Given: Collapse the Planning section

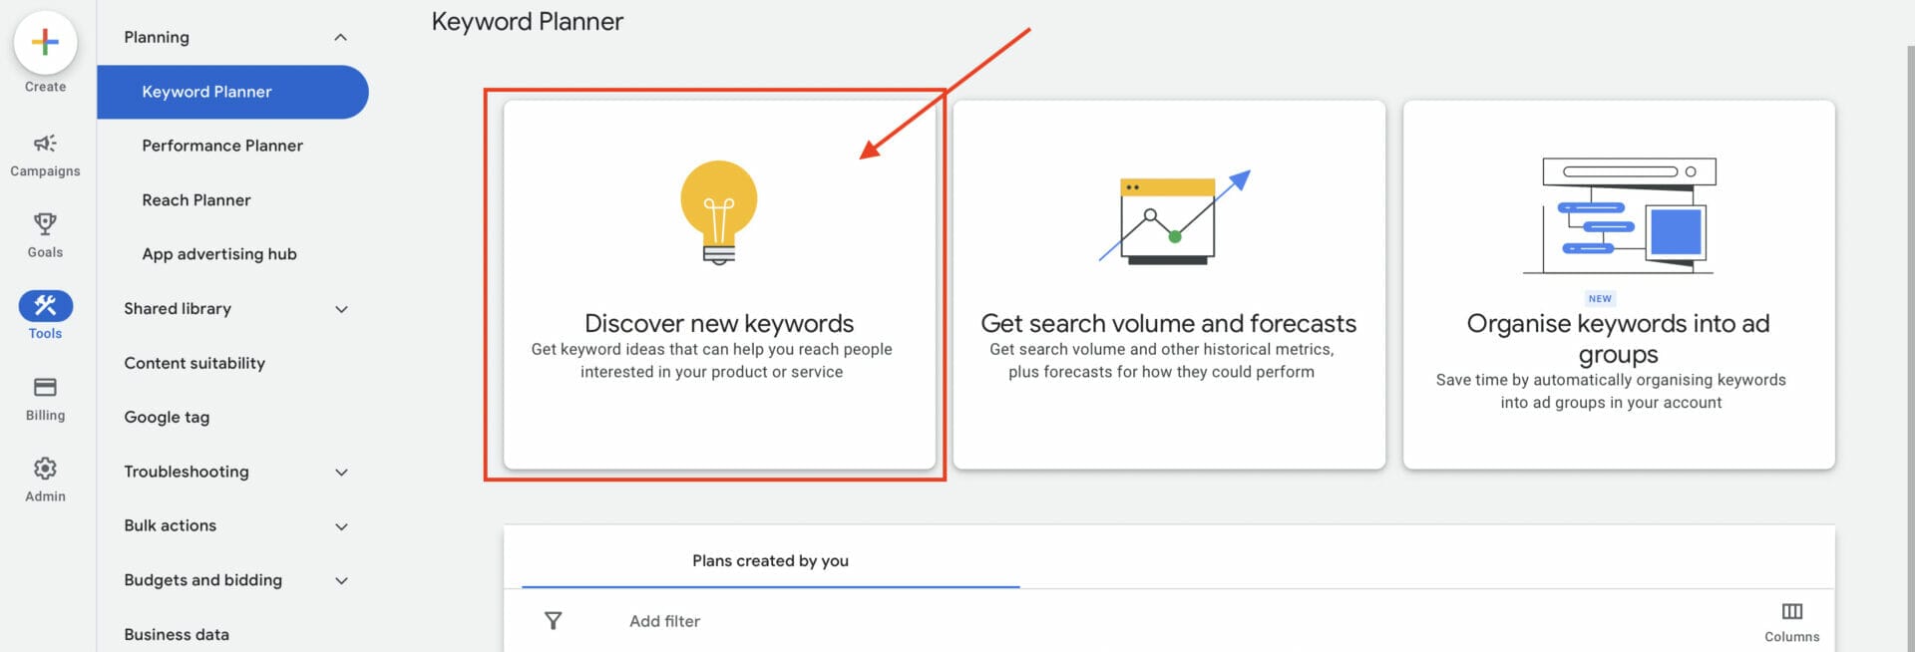Looking at the screenshot, I should [x=341, y=37].
